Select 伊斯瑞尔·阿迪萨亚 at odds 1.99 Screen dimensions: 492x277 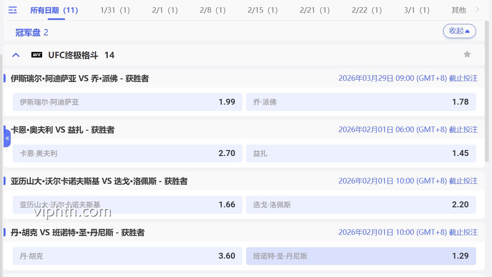[x=127, y=102]
